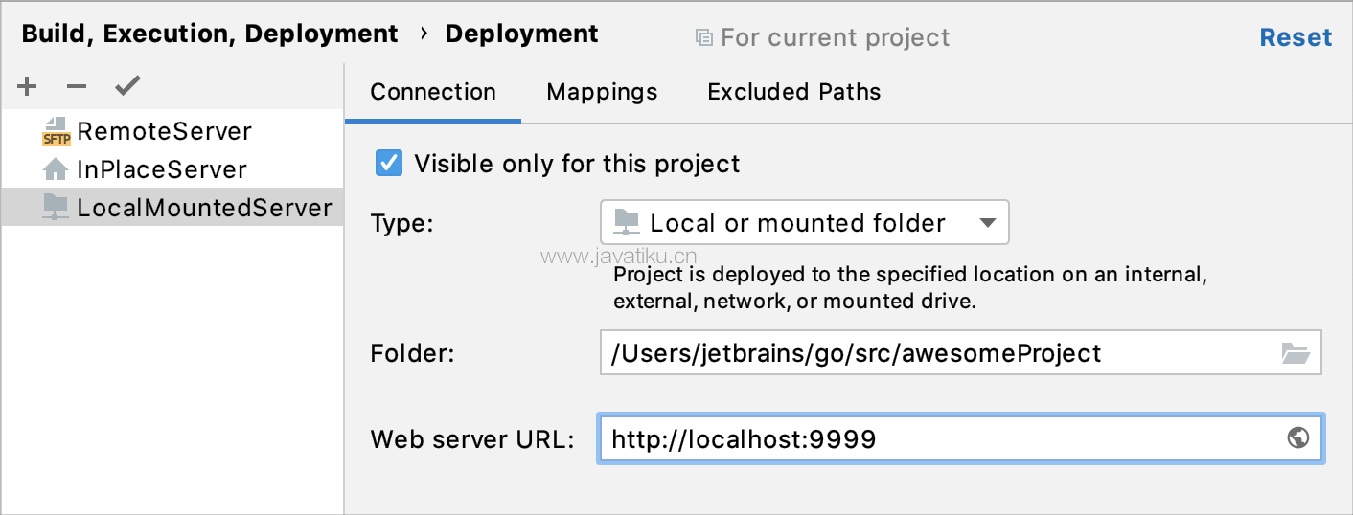
Task: Remove selected server with minus icon
Action: tap(77, 87)
